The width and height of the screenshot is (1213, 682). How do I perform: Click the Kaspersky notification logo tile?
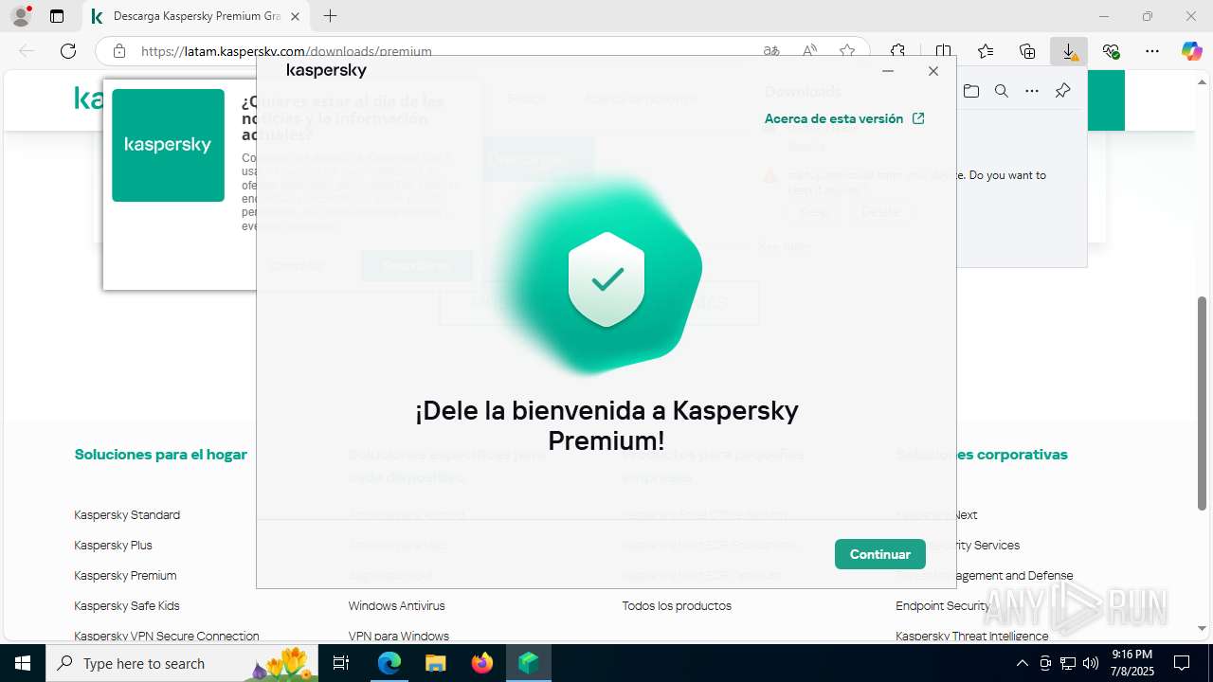tap(168, 145)
